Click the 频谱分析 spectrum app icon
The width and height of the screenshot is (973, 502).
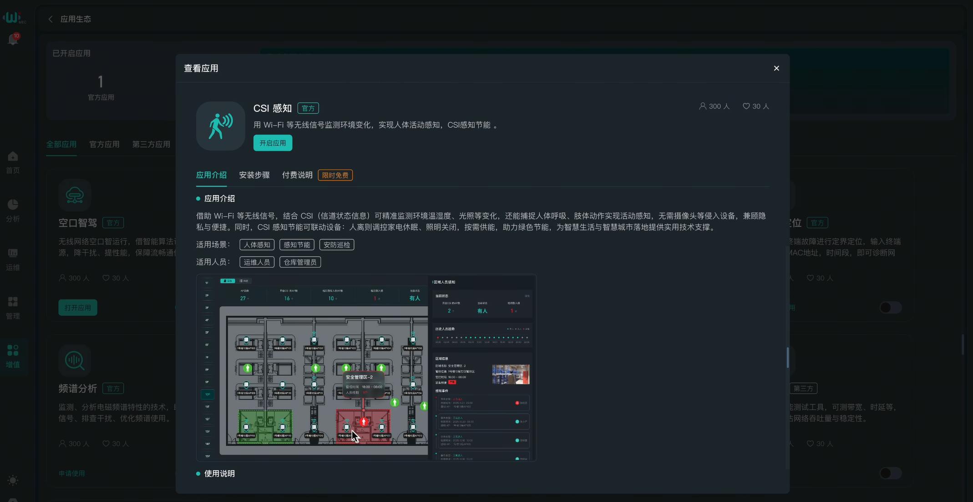(x=74, y=361)
